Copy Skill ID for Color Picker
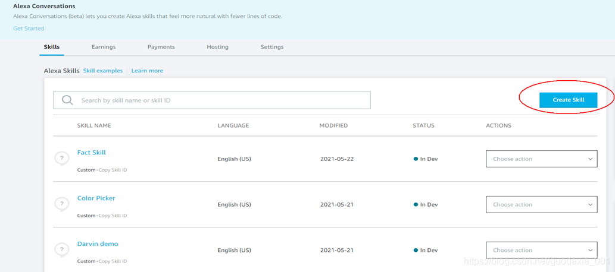This screenshot has width=615, height=272. 113,216
